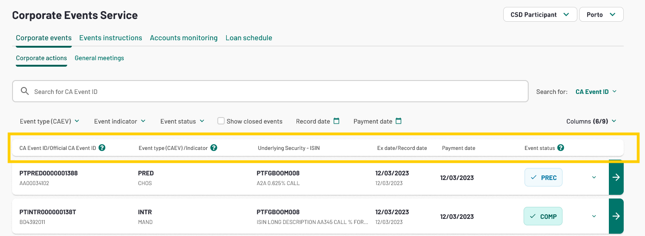
Task: Open the Event status filter dropdown
Action: (182, 121)
